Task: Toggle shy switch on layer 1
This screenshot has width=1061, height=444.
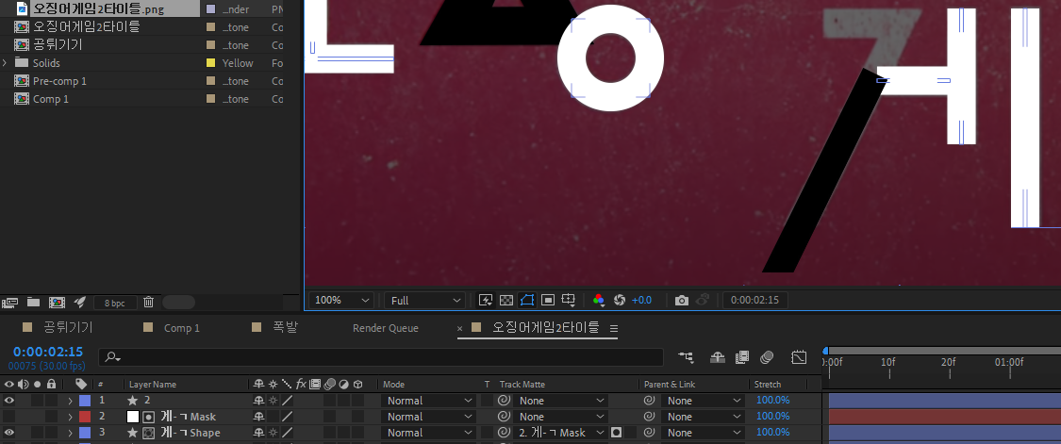Action: coord(258,401)
